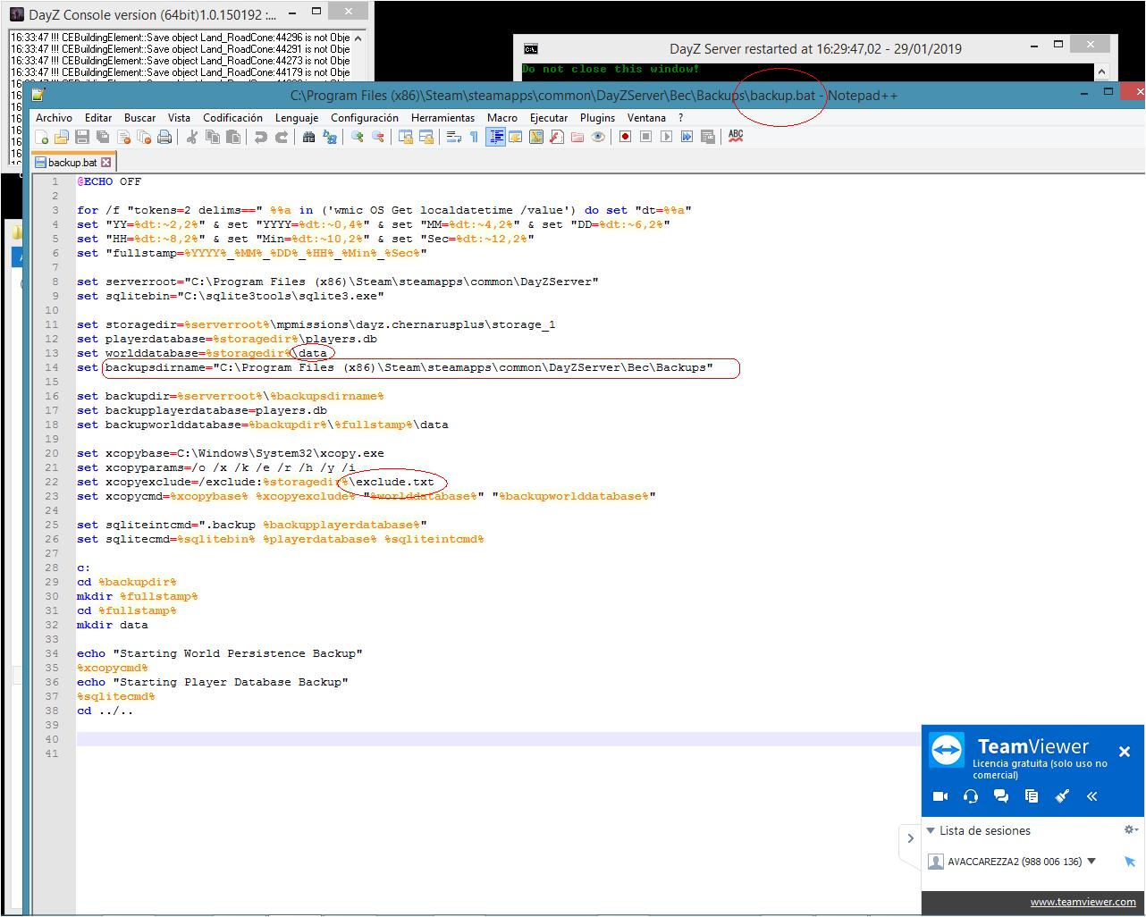Image resolution: width=1146 pixels, height=917 pixels.
Task: Toggle file monitoring eye icon
Action: pos(598,137)
